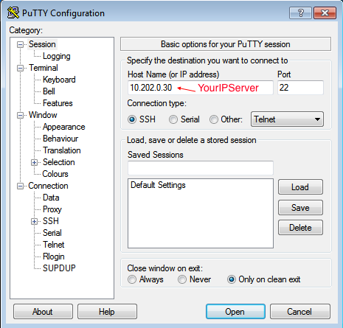Click the Open button to connect

235,312
